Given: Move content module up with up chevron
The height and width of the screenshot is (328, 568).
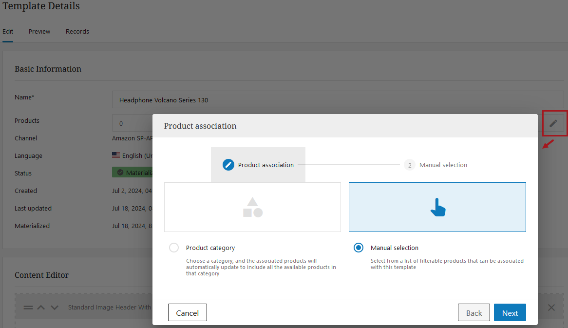Looking at the screenshot, I should click(41, 308).
